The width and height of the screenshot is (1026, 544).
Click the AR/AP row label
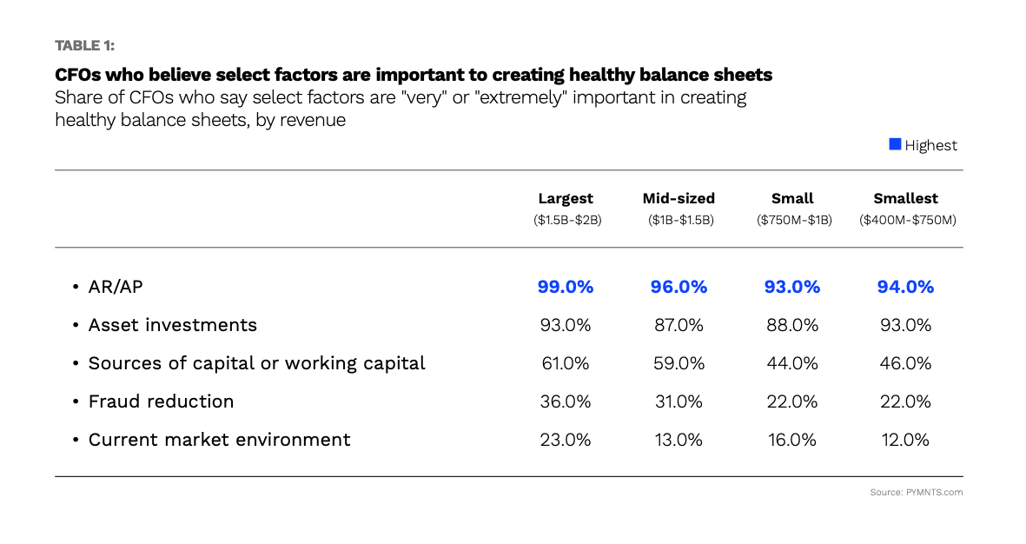(116, 287)
